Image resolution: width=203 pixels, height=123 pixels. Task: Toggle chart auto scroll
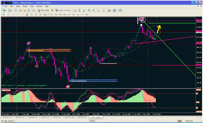pos(99,10)
